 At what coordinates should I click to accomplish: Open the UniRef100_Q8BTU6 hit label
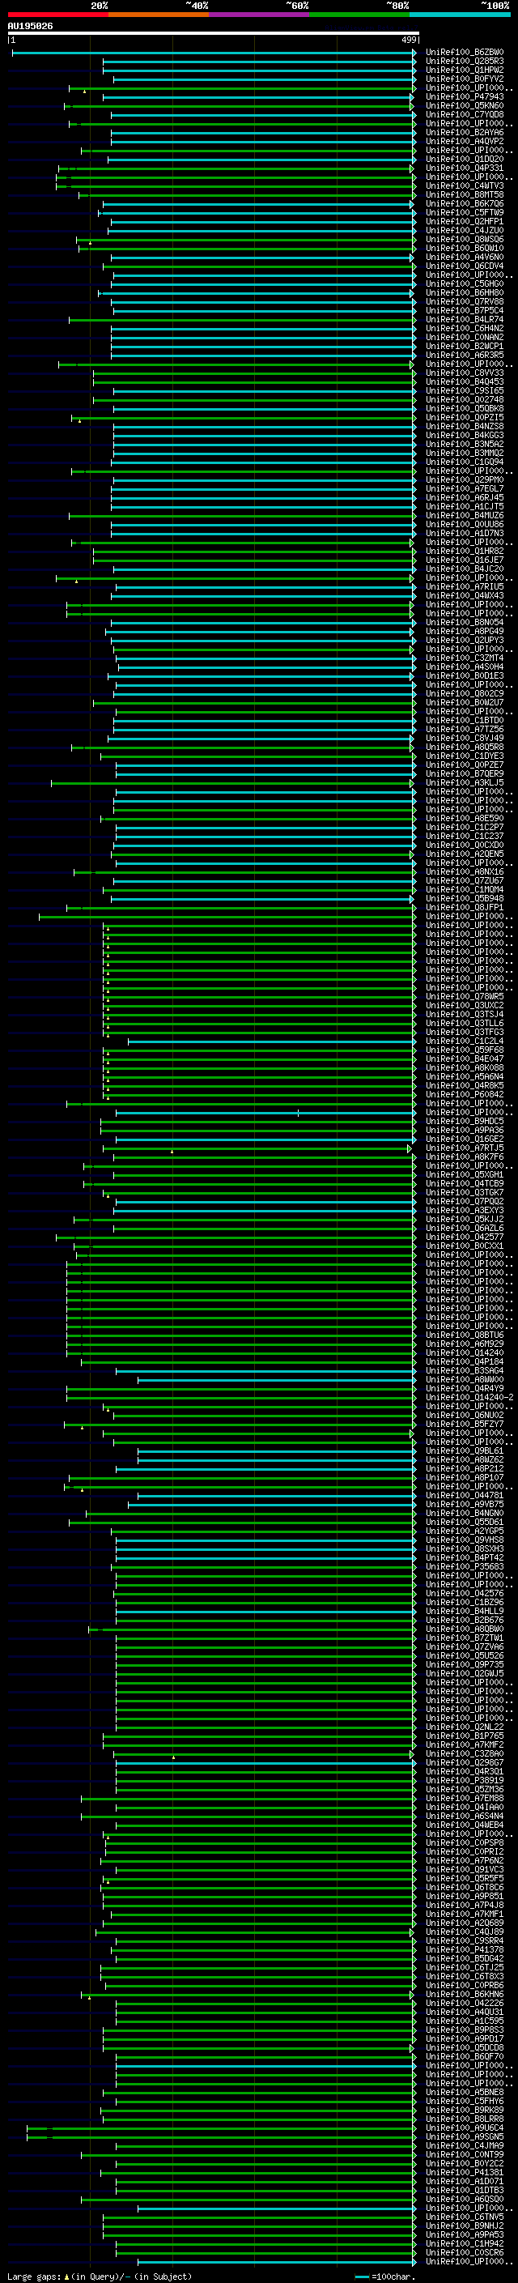pyautogui.click(x=465, y=1335)
